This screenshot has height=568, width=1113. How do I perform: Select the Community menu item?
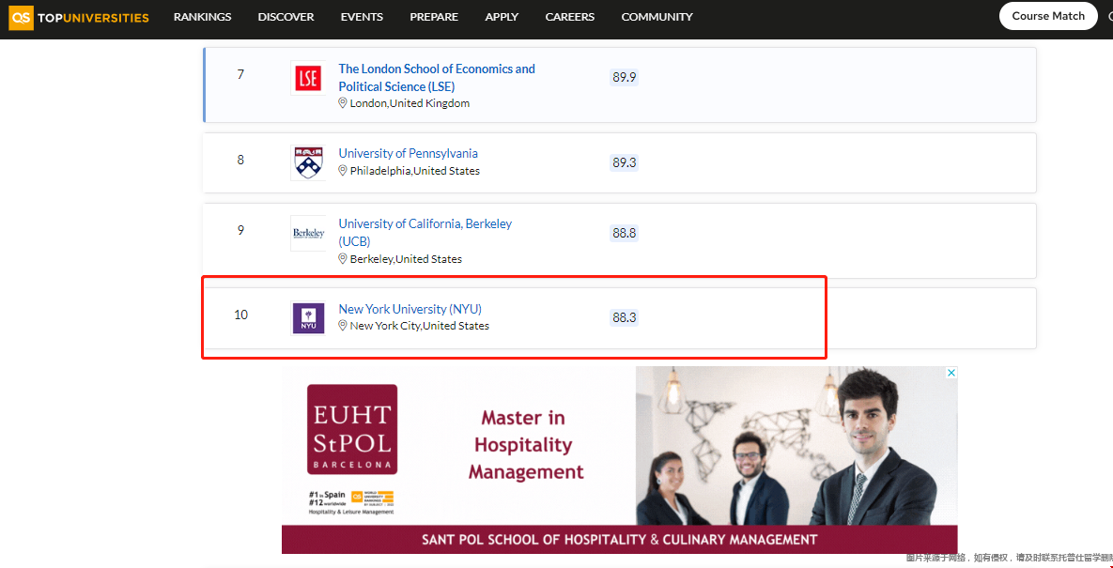click(657, 17)
